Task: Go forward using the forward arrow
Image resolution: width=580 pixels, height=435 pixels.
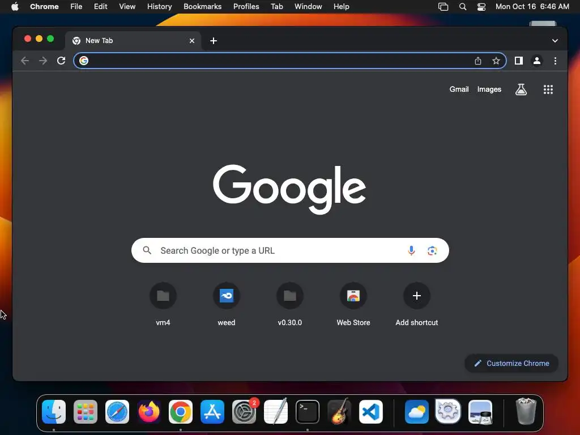Action: 43,61
